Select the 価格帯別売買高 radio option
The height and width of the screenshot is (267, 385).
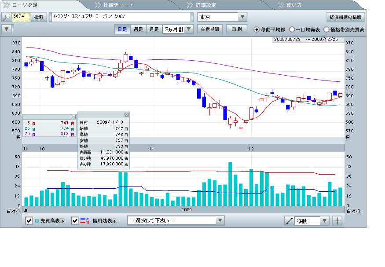tap(326, 30)
